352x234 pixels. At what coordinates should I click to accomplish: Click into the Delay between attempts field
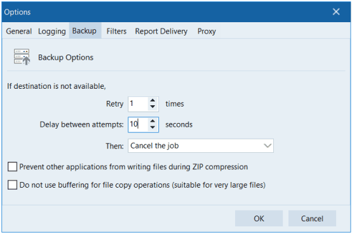coord(138,124)
